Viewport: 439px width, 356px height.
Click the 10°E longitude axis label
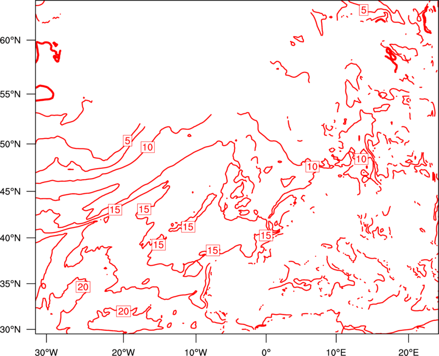point(336,352)
